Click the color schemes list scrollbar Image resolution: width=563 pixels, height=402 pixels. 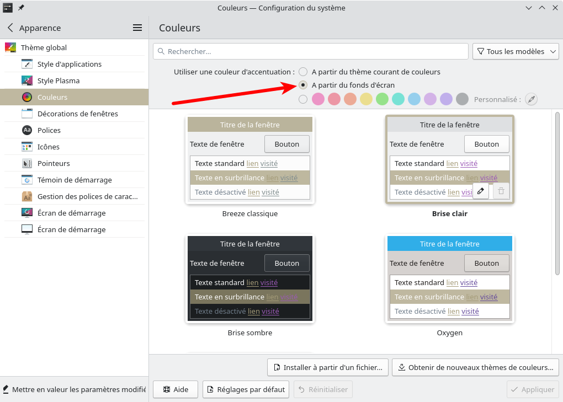tap(557, 194)
